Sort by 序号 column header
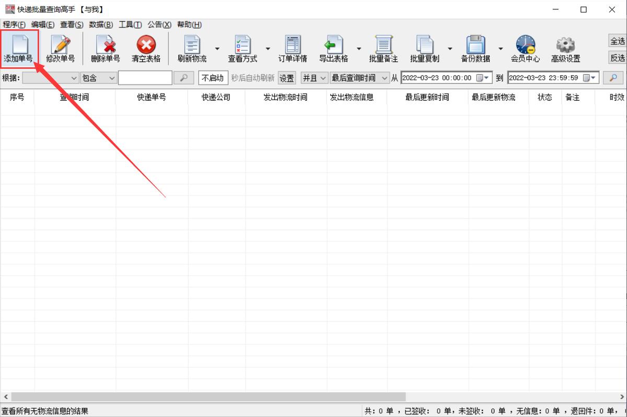Screen dimensions: 627x417 pos(17,97)
